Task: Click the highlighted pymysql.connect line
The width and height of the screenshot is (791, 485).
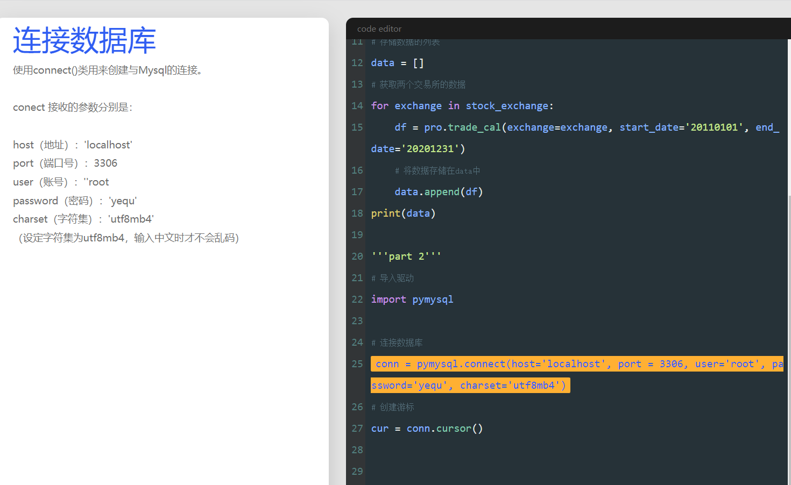Action: [577, 364]
